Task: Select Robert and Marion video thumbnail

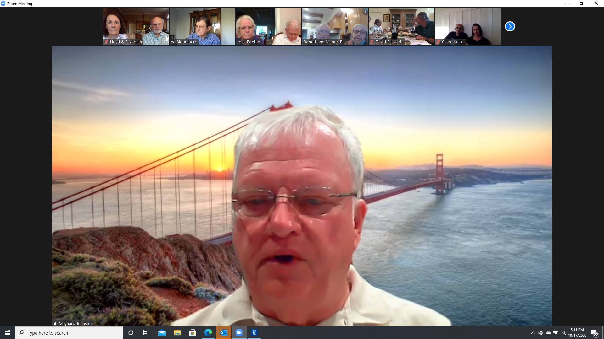Action: click(x=335, y=26)
